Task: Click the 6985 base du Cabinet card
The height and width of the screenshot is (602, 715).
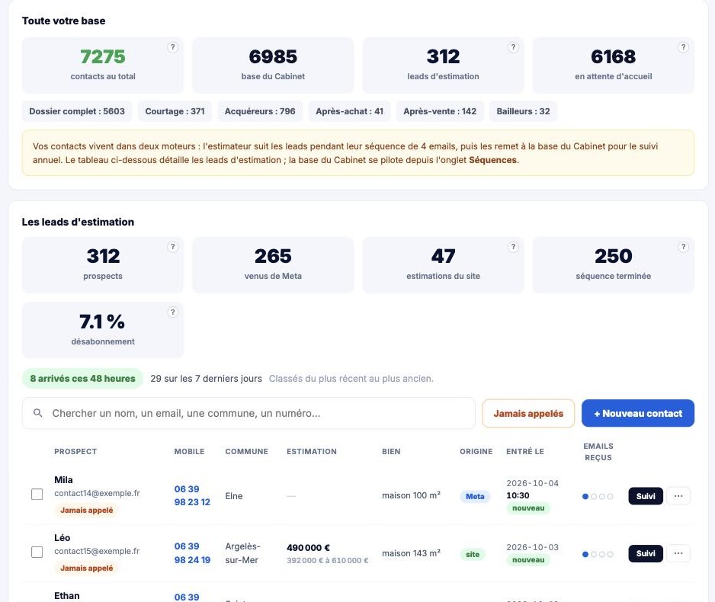Action: coord(273,66)
